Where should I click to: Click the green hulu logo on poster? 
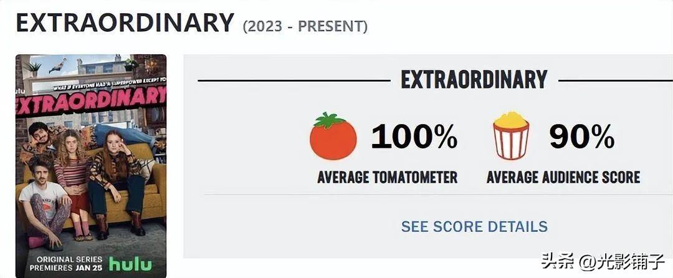click(x=130, y=264)
